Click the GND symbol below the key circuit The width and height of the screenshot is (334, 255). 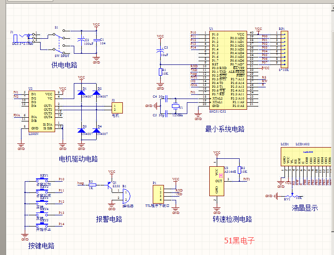pos(25,237)
